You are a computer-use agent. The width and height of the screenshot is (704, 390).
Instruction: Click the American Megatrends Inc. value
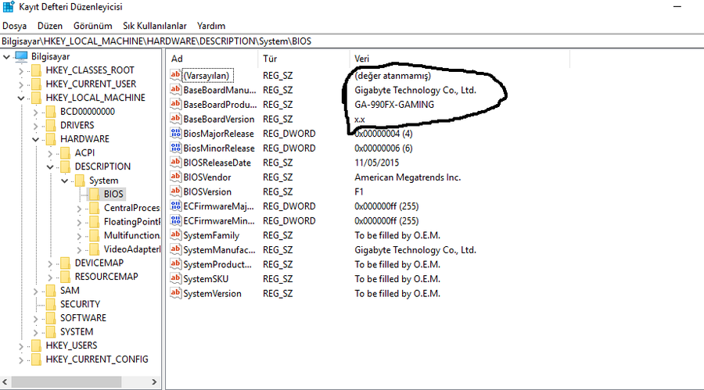pos(408,177)
